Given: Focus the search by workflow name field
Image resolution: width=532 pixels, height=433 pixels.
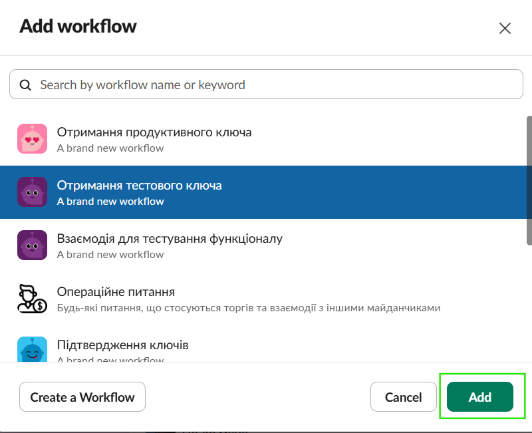Looking at the screenshot, I should tap(273, 85).
